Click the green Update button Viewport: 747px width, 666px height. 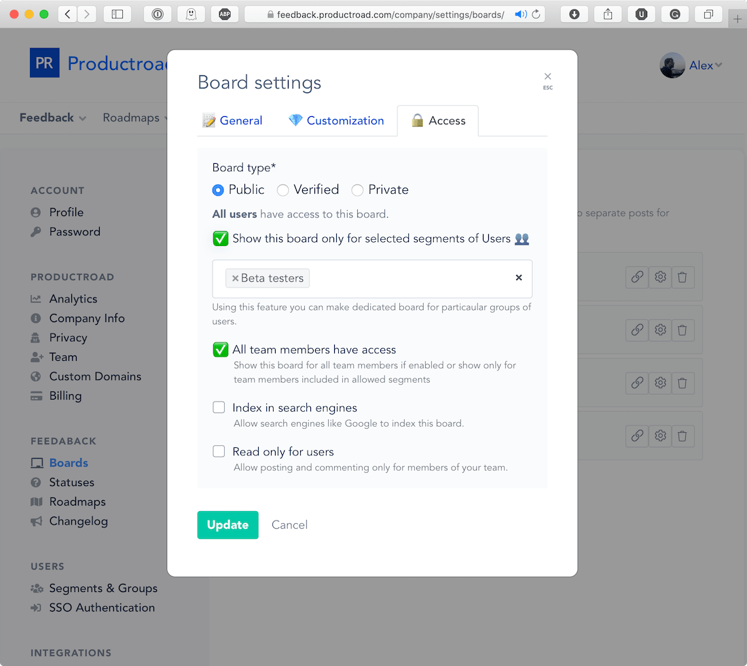pos(227,525)
